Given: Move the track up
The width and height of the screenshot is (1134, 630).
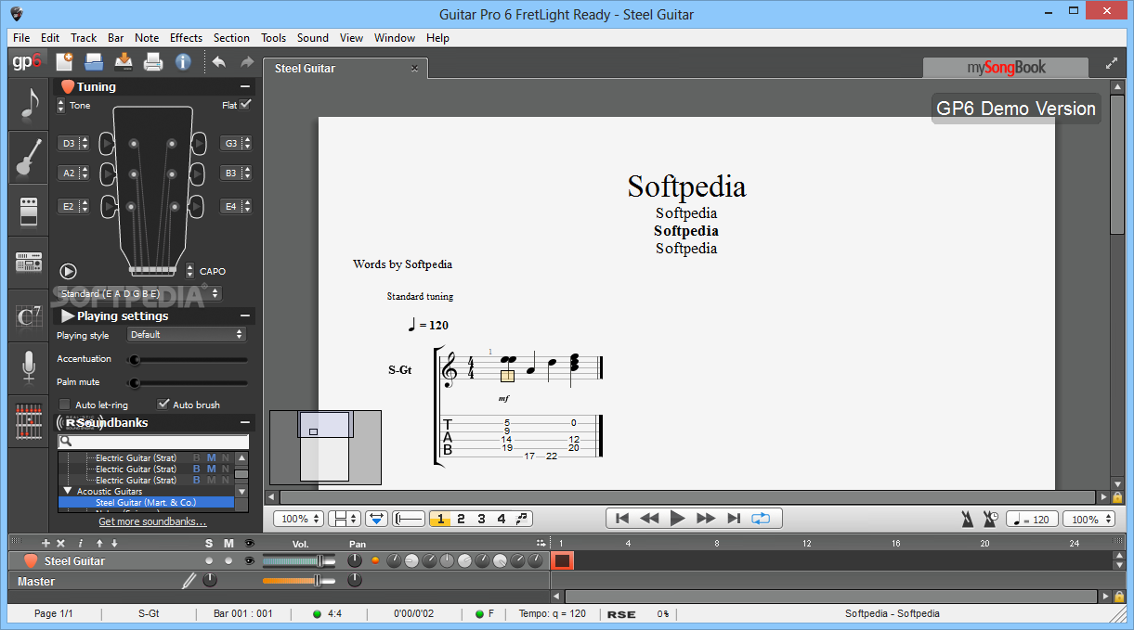Looking at the screenshot, I should pos(99,543).
